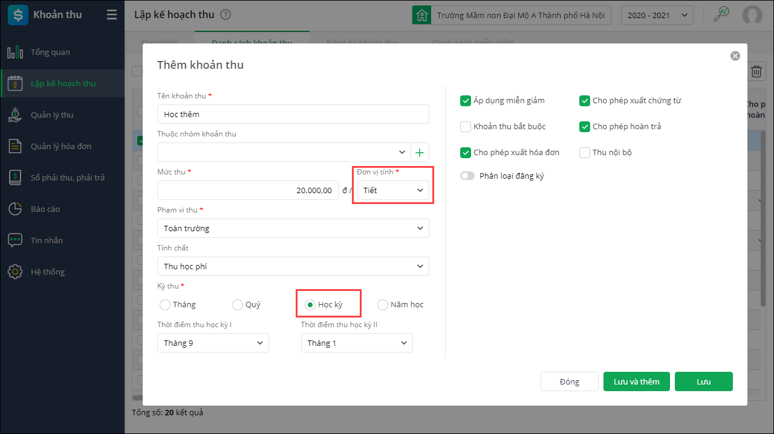Image resolution: width=774 pixels, height=434 pixels.
Task: Click the Tên khoản thu input field
Action: point(293,114)
